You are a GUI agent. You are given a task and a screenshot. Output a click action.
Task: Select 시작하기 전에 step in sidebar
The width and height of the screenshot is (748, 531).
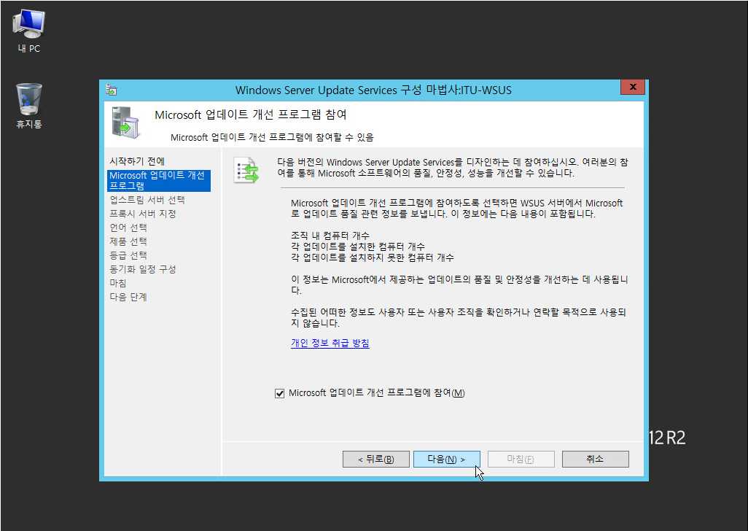pos(137,161)
